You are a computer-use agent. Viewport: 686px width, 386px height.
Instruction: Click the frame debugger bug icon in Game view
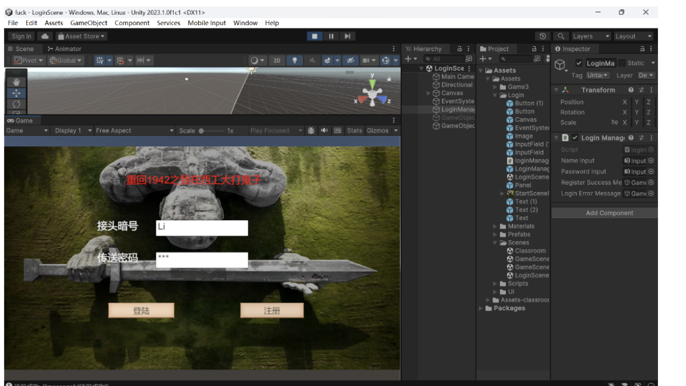(x=311, y=130)
